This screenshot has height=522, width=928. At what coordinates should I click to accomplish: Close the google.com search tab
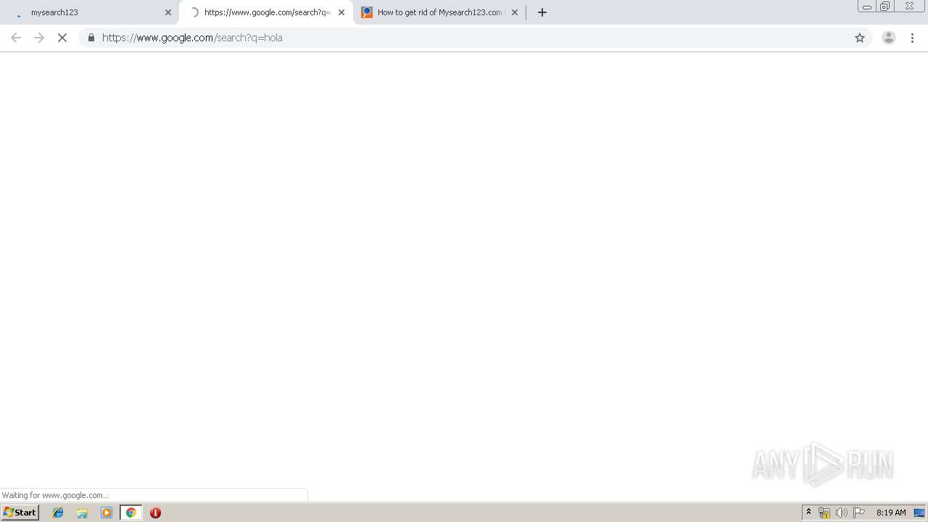pos(341,12)
